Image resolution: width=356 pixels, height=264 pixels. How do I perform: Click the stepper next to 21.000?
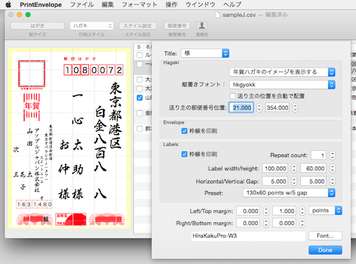[259, 107]
